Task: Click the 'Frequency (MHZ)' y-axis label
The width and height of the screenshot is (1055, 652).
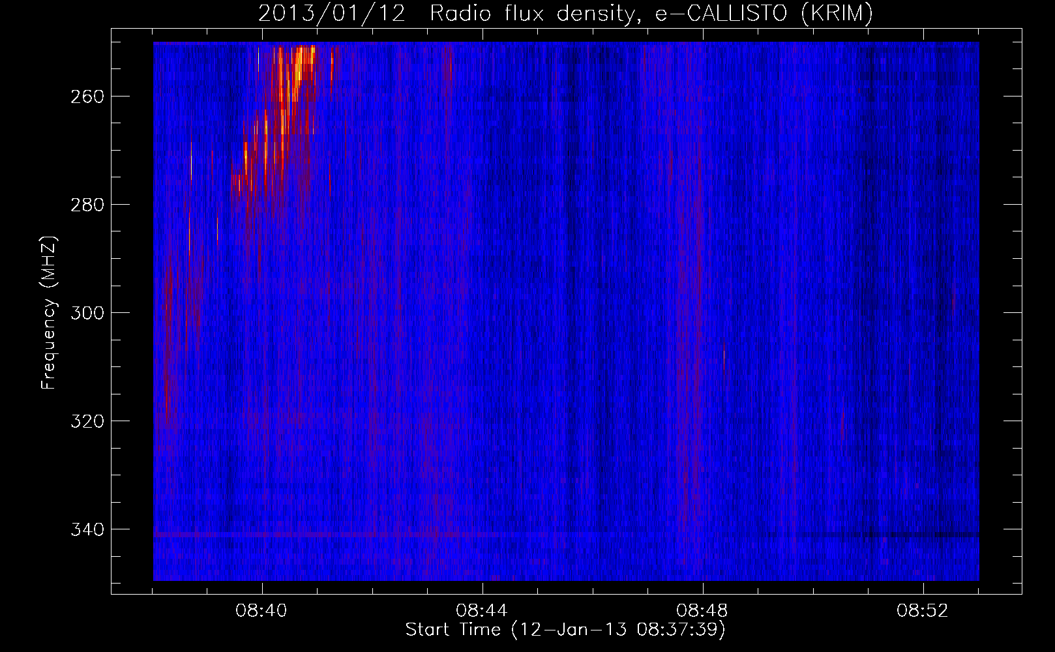Action: (x=49, y=313)
